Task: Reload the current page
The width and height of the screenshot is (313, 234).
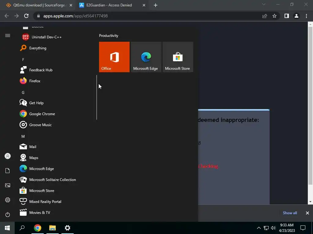Action: 26,16
